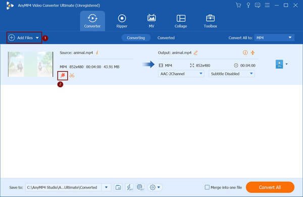This screenshot has height=197, width=303.
Task: Show the Converted list
Action: pyautogui.click(x=166, y=38)
